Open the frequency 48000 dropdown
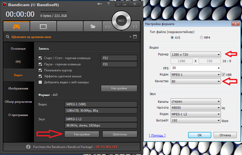 click(195, 108)
